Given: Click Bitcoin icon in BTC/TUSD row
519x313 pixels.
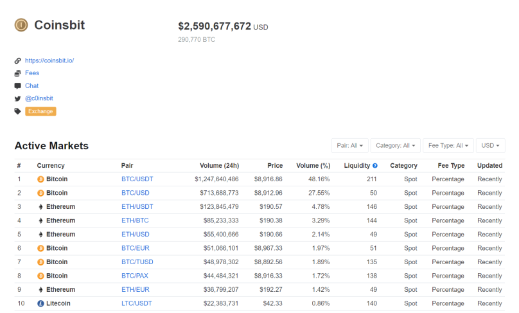Looking at the screenshot, I should click(x=40, y=262).
